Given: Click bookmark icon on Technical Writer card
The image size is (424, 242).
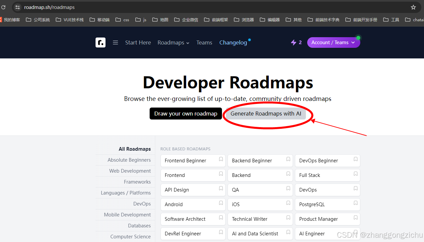Looking at the screenshot, I should [288, 218].
